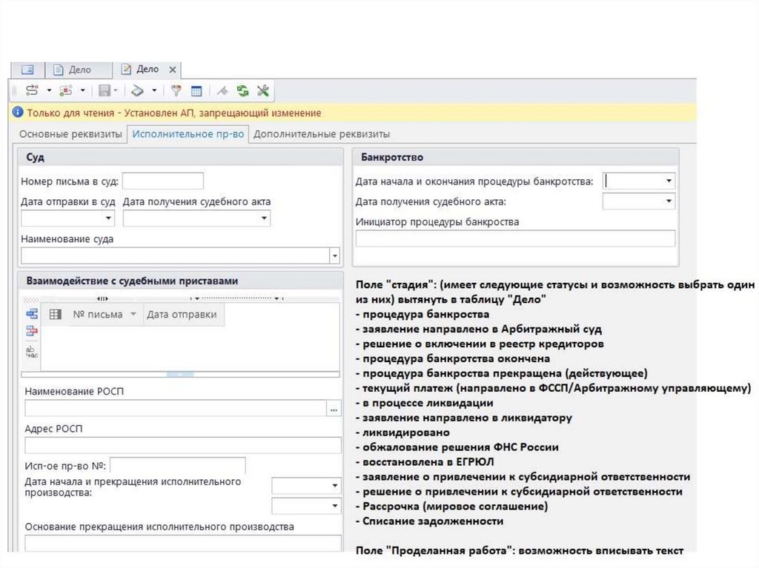Open the calendar table toolbar icon
This screenshot has width=759, height=568.
coord(196,90)
